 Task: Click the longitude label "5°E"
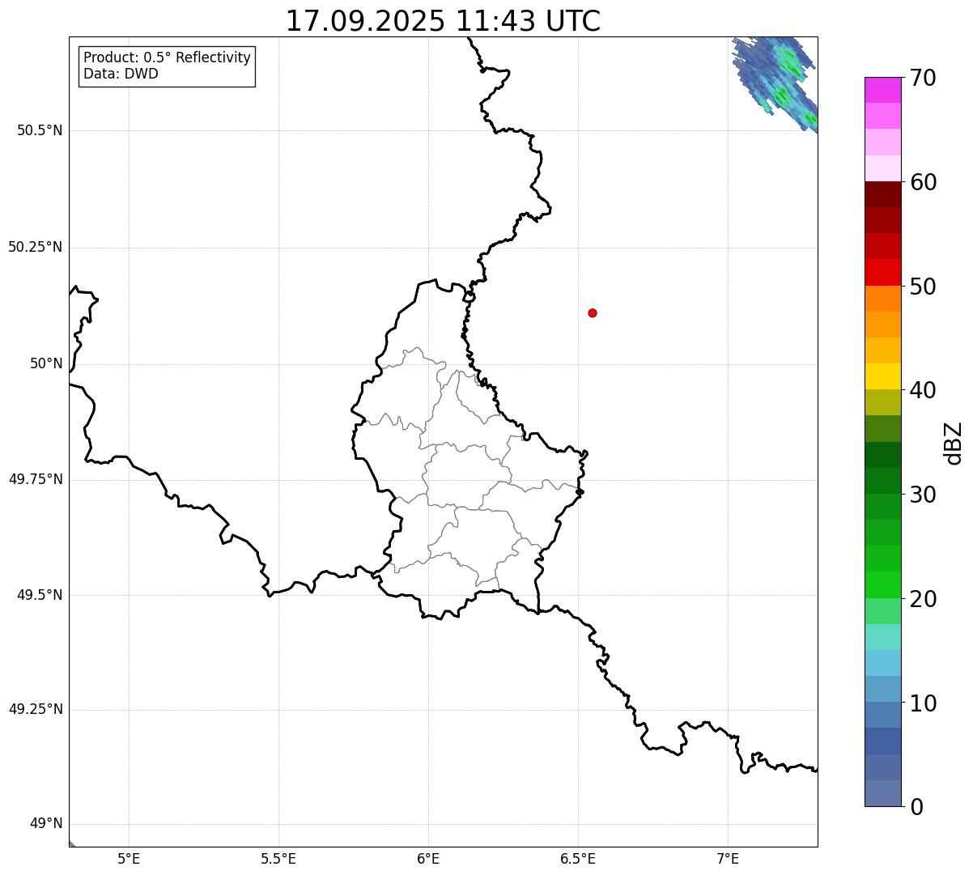(129, 858)
